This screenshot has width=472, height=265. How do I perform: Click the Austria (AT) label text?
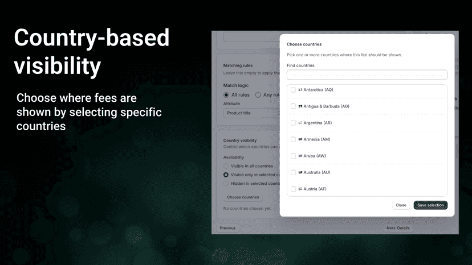315,189
